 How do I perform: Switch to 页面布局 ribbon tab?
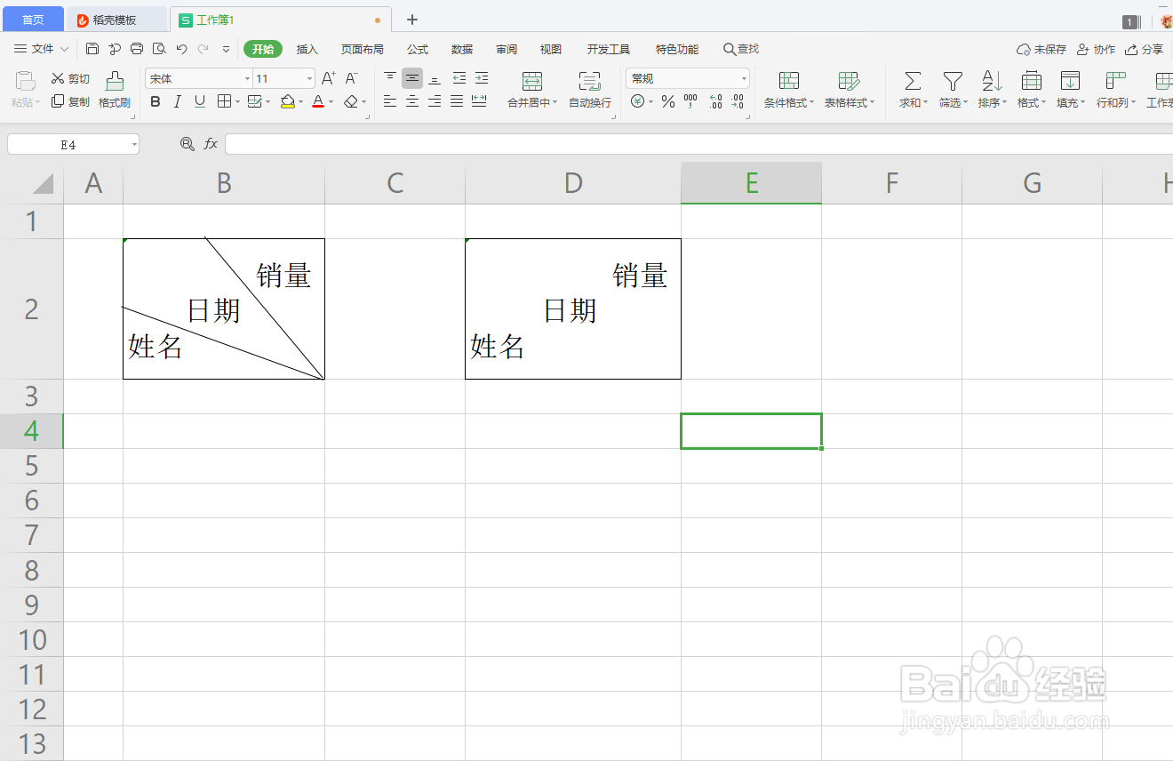tap(363, 50)
